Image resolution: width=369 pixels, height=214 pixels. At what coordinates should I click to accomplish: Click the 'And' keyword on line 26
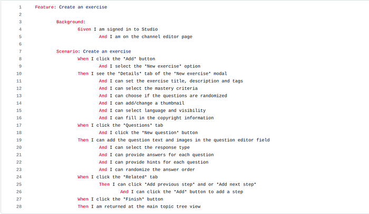pos(124,192)
